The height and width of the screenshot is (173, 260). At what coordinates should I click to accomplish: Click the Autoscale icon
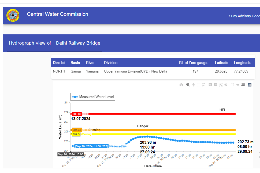click(x=221, y=85)
